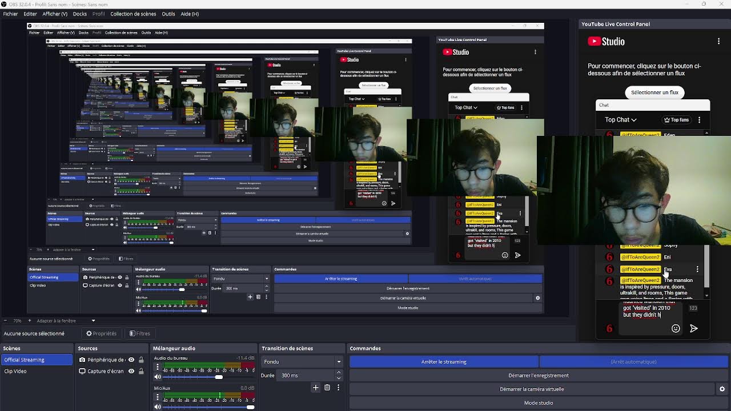Click the emoji picker icon in chat
731x411 pixels.
point(676,328)
